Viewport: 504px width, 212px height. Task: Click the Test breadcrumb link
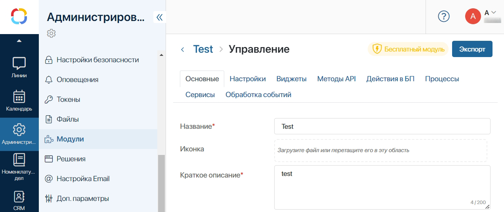click(x=203, y=49)
